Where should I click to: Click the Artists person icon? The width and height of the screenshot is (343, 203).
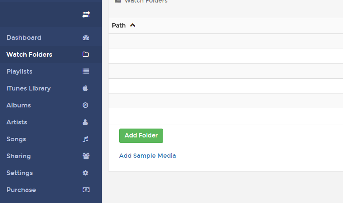click(85, 122)
